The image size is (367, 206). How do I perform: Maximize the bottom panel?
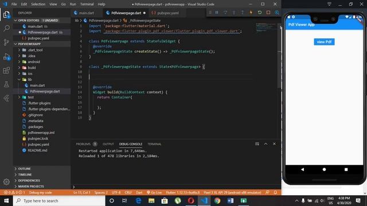(x=266, y=144)
